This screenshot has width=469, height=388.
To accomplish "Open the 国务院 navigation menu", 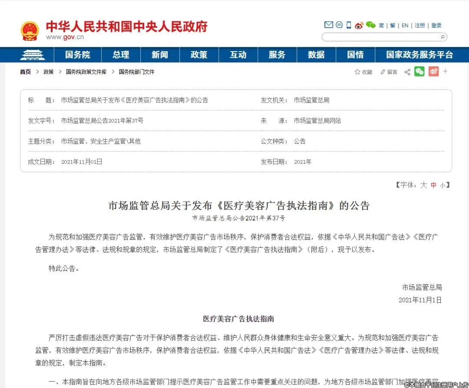I will (x=78, y=55).
